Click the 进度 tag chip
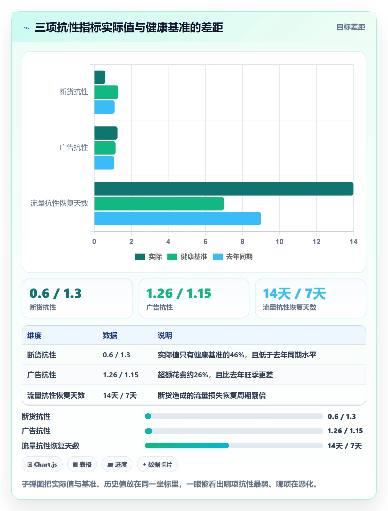The width and height of the screenshot is (388, 511). pos(117,464)
